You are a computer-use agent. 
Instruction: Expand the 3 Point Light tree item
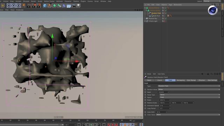(145, 21)
